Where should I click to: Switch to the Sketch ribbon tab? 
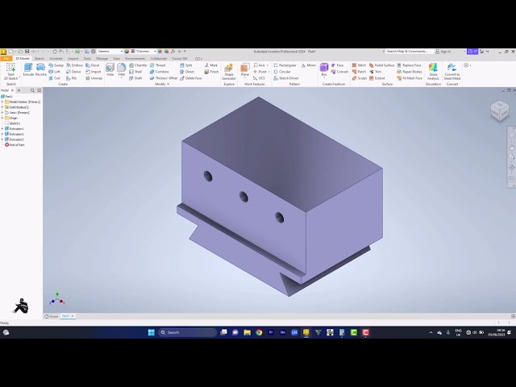[x=40, y=59]
